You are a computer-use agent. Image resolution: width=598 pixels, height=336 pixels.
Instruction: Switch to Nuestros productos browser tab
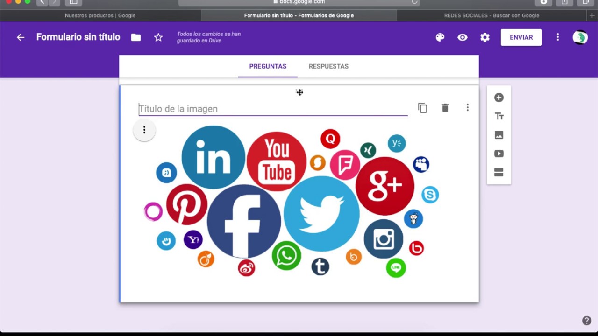100,15
